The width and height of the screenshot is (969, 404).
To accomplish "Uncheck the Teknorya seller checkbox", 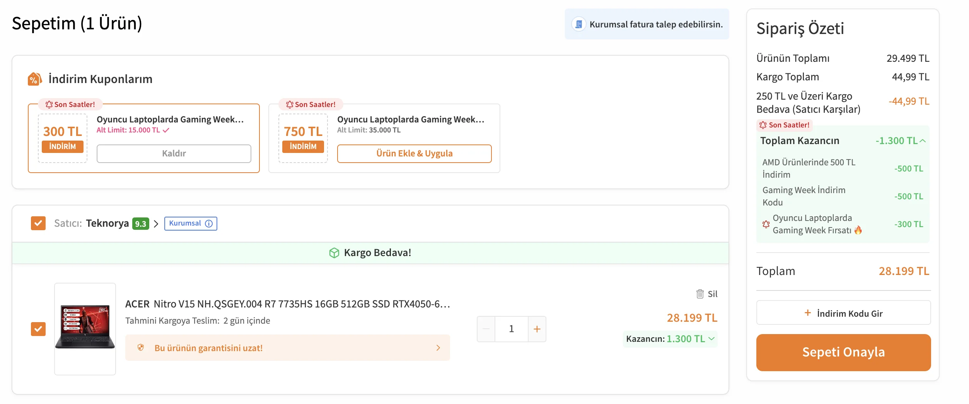I will (x=38, y=223).
